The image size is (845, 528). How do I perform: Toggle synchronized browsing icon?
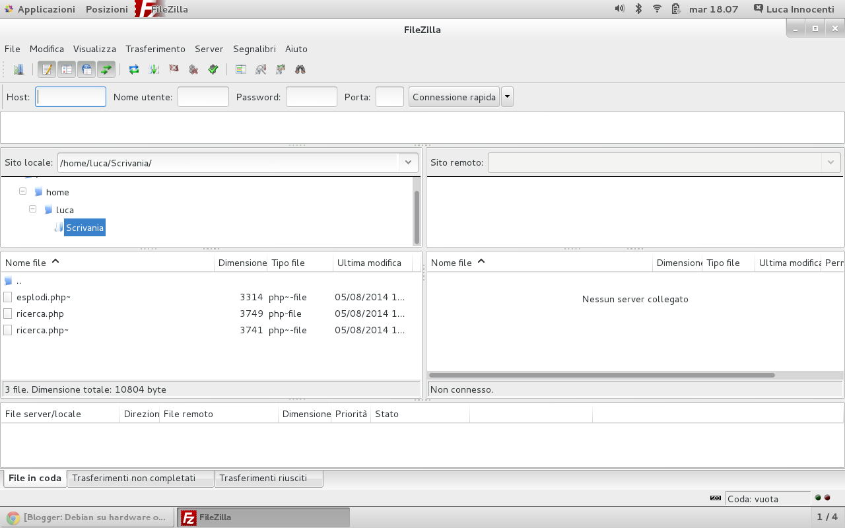281,69
